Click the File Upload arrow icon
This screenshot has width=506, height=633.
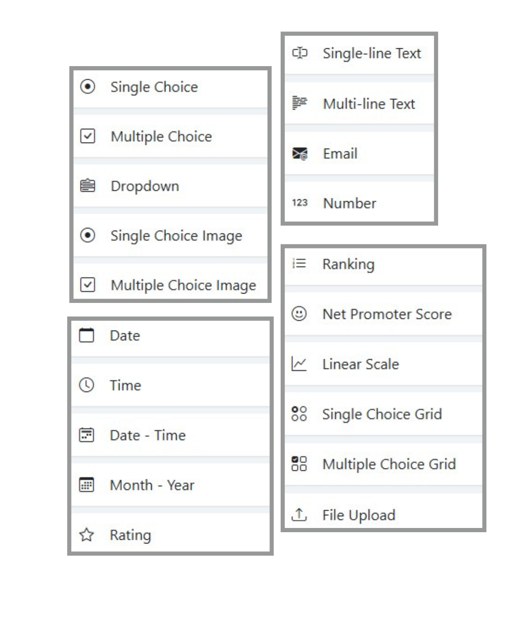(299, 514)
